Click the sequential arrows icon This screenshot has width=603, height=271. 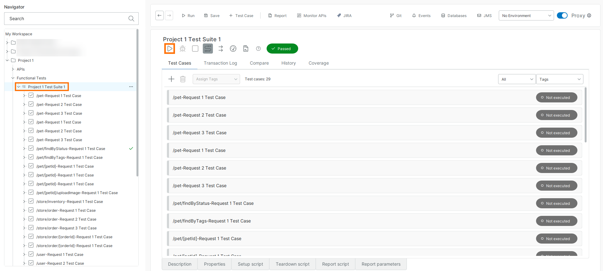point(220,49)
